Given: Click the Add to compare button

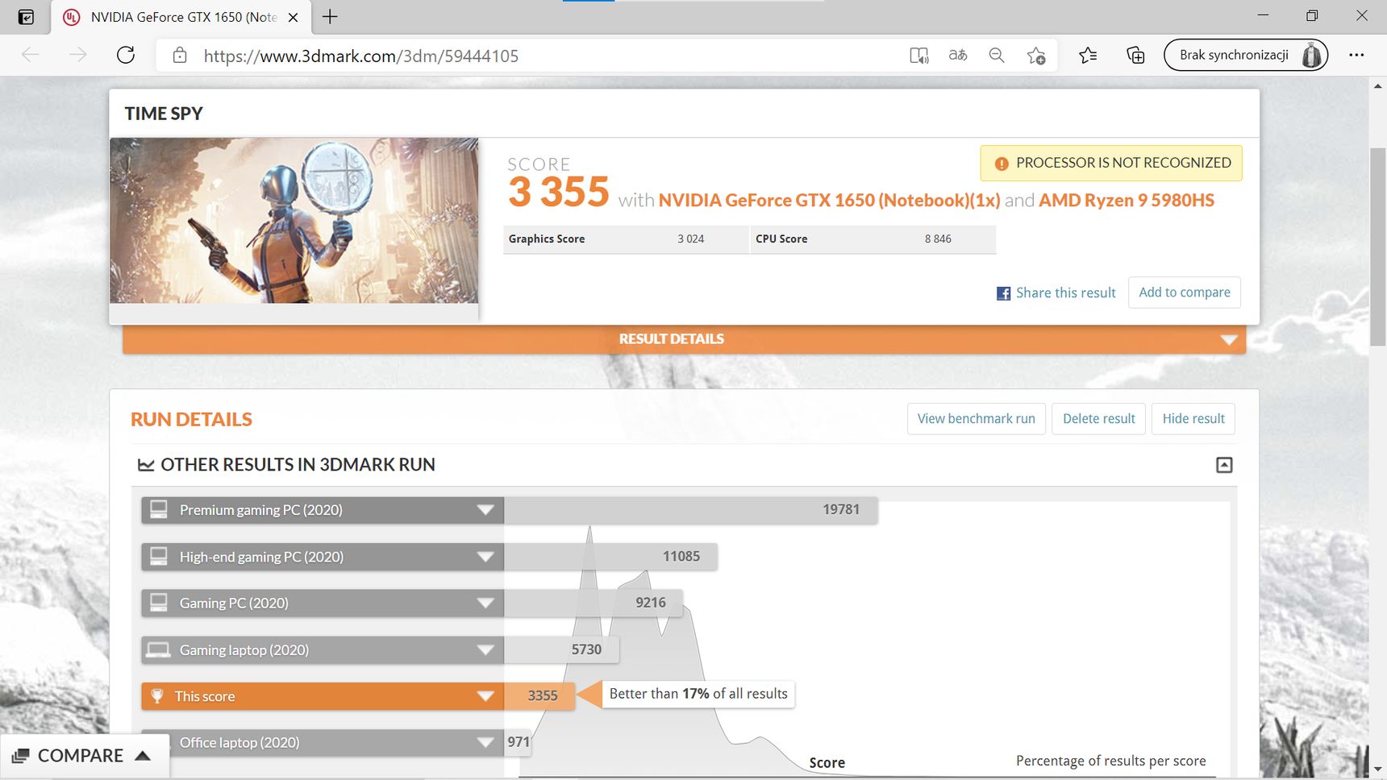Looking at the screenshot, I should pos(1184,292).
